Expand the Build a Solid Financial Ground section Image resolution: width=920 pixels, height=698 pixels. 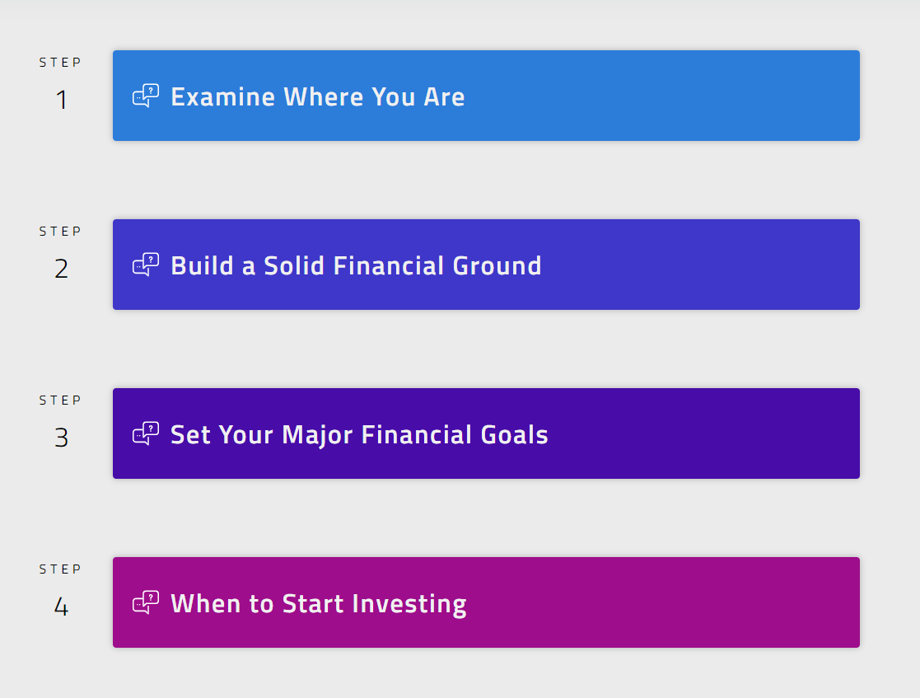coord(356,266)
